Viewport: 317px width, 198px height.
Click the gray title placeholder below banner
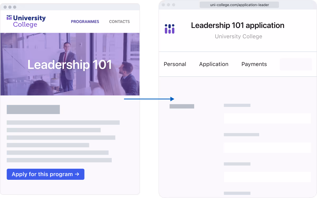[x=33, y=110]
